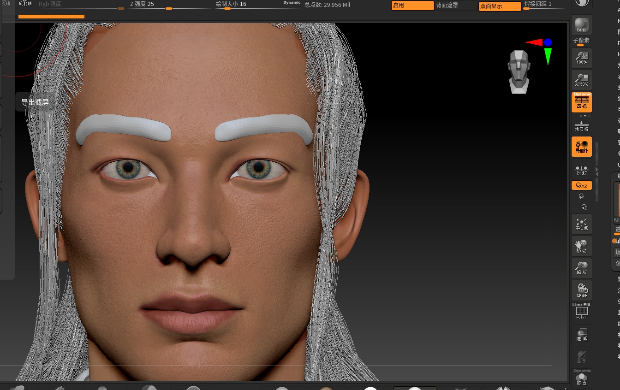Viewport: 620px width, 390px height.
Task: Select the Z-axis rotation icon
Action: (x=584, y=207)
